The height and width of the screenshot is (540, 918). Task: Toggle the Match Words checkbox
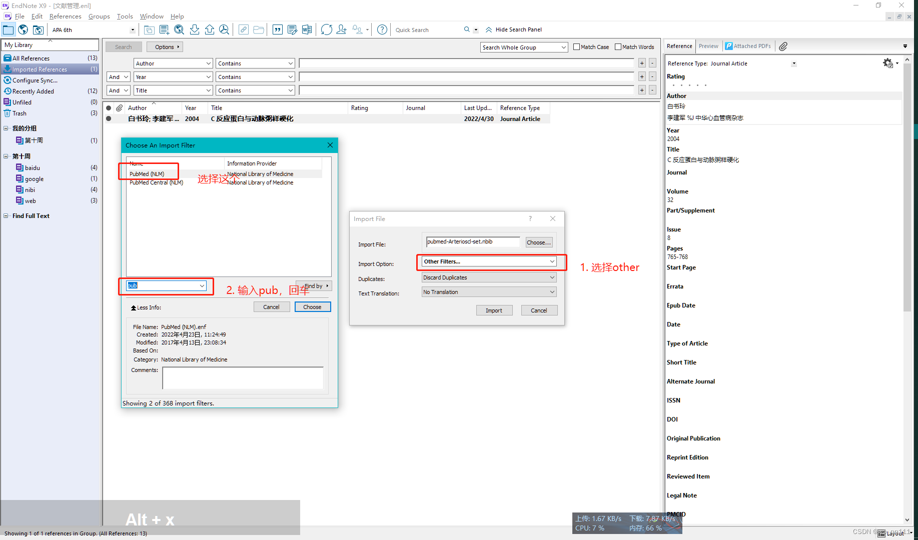coord(618,47)
